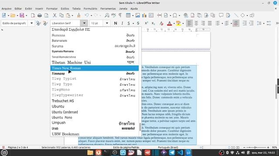
Task: Expand the toolbar overflow chevrons
Action: [277, 23]
